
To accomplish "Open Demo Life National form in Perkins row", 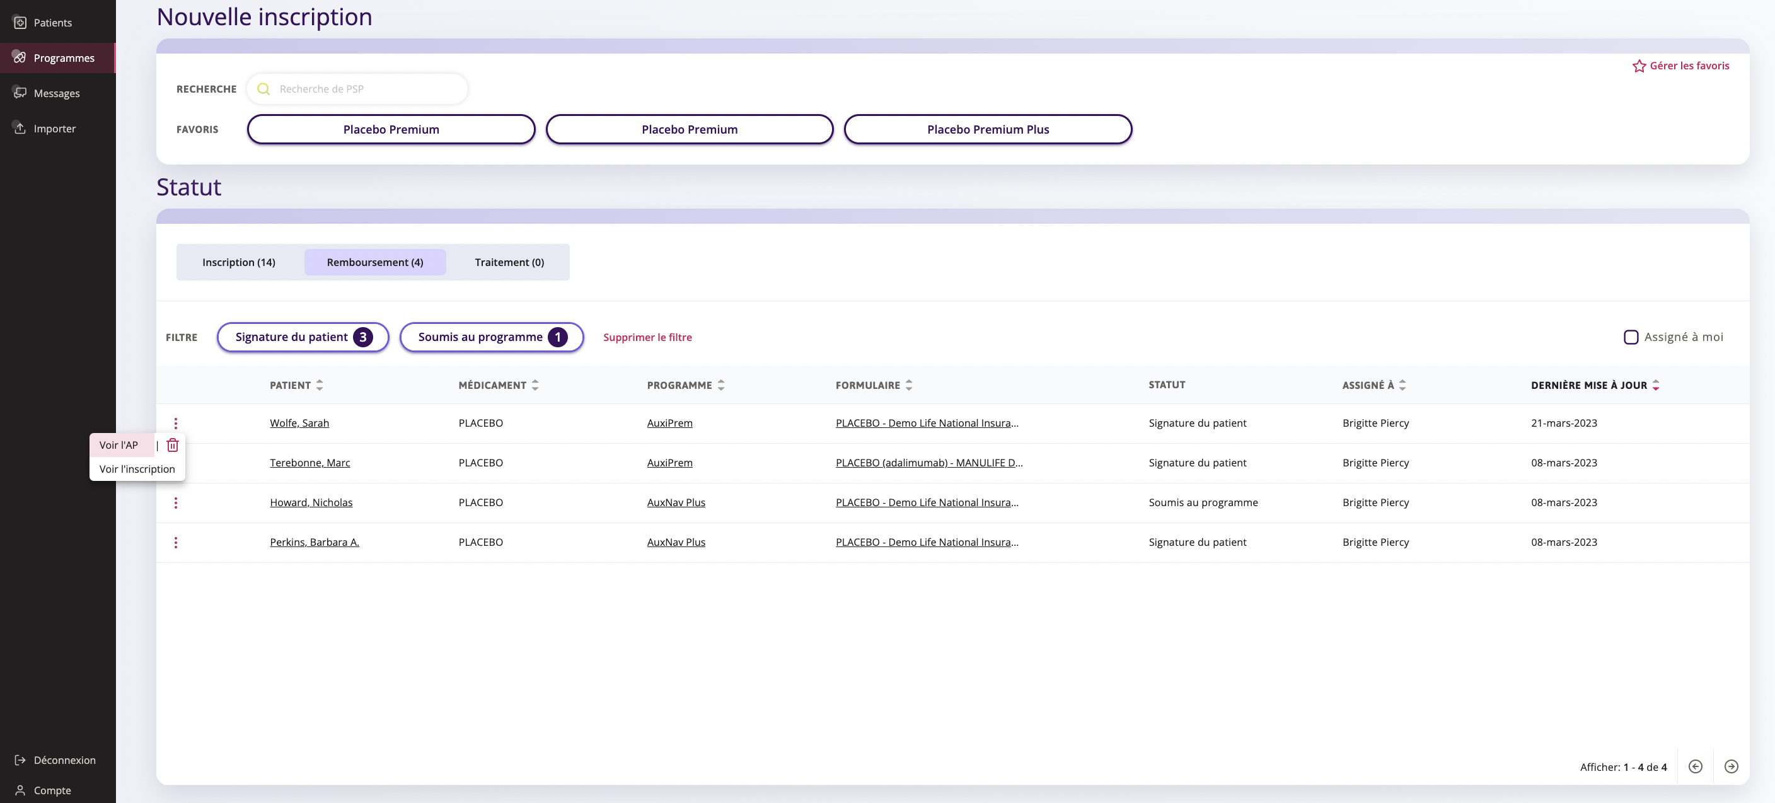I will [927, 542].
